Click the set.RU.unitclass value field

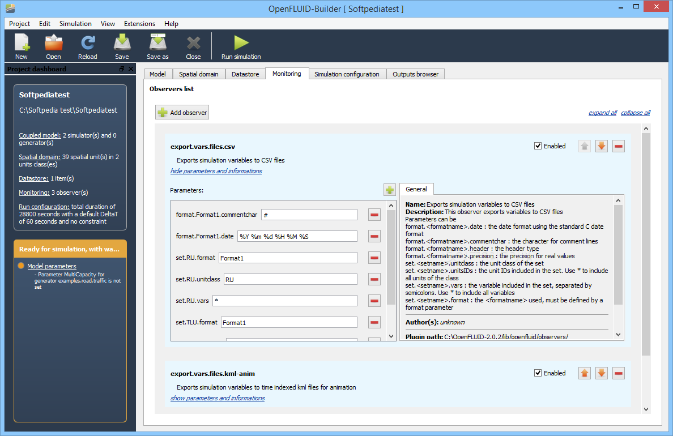click(290, 279)
